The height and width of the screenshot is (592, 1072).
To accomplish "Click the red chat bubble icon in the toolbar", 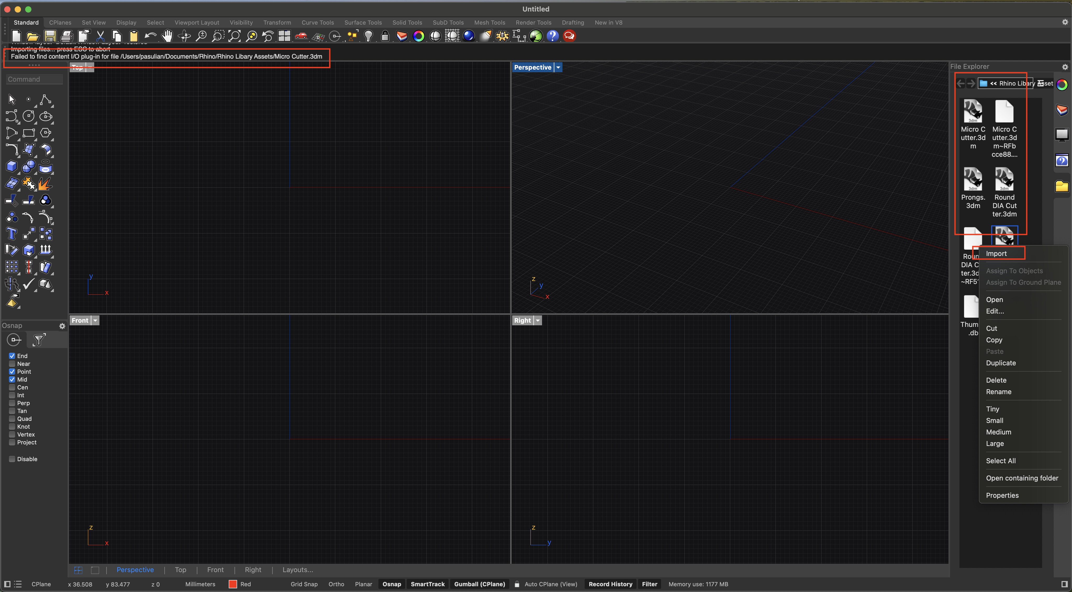I will 569,36.
